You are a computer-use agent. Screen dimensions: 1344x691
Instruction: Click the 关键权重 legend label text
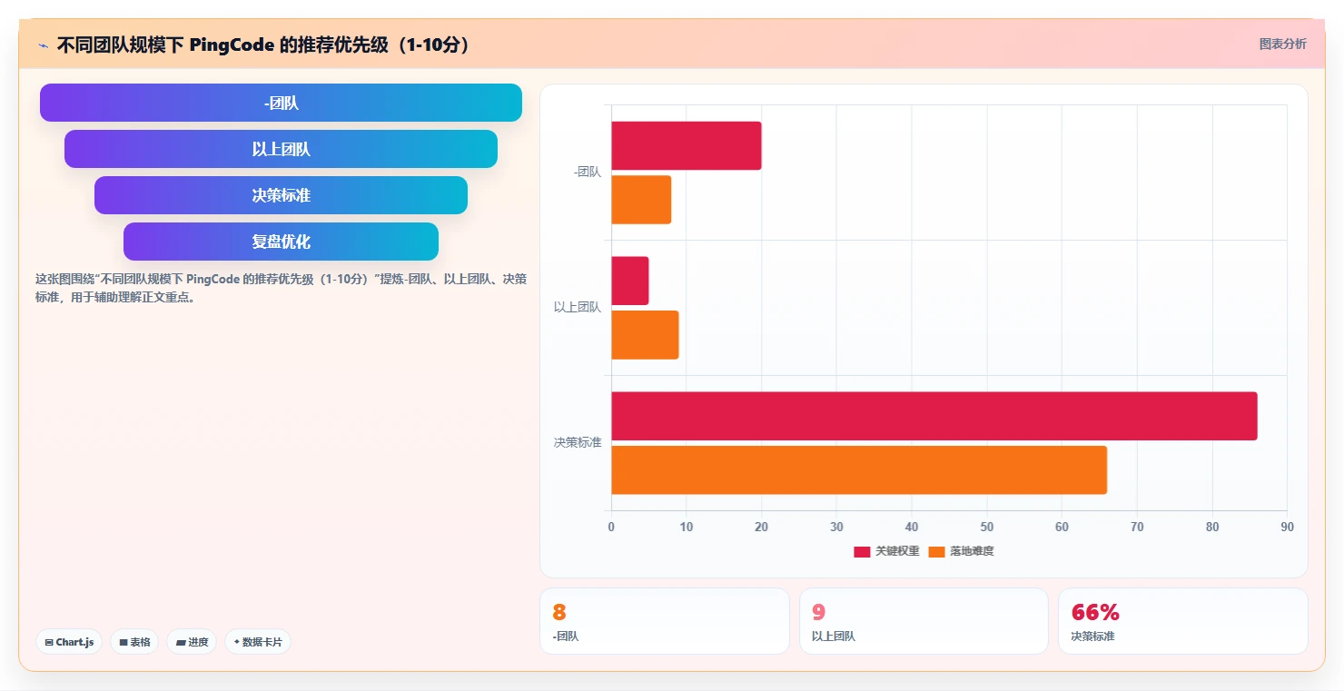(897, 551)
